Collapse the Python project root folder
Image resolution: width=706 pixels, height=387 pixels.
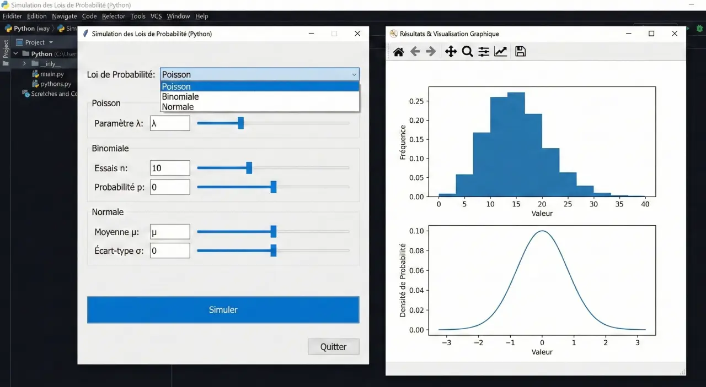[x=15, y=53]
